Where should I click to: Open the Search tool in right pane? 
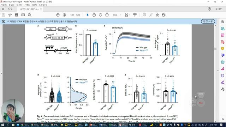point(222,22)
